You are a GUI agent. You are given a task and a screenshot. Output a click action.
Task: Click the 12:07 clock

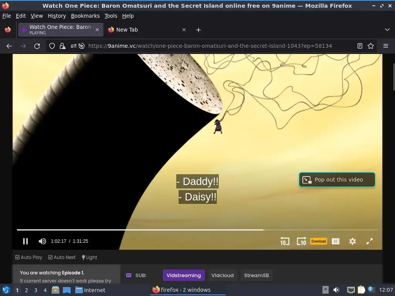pos(386,290)
